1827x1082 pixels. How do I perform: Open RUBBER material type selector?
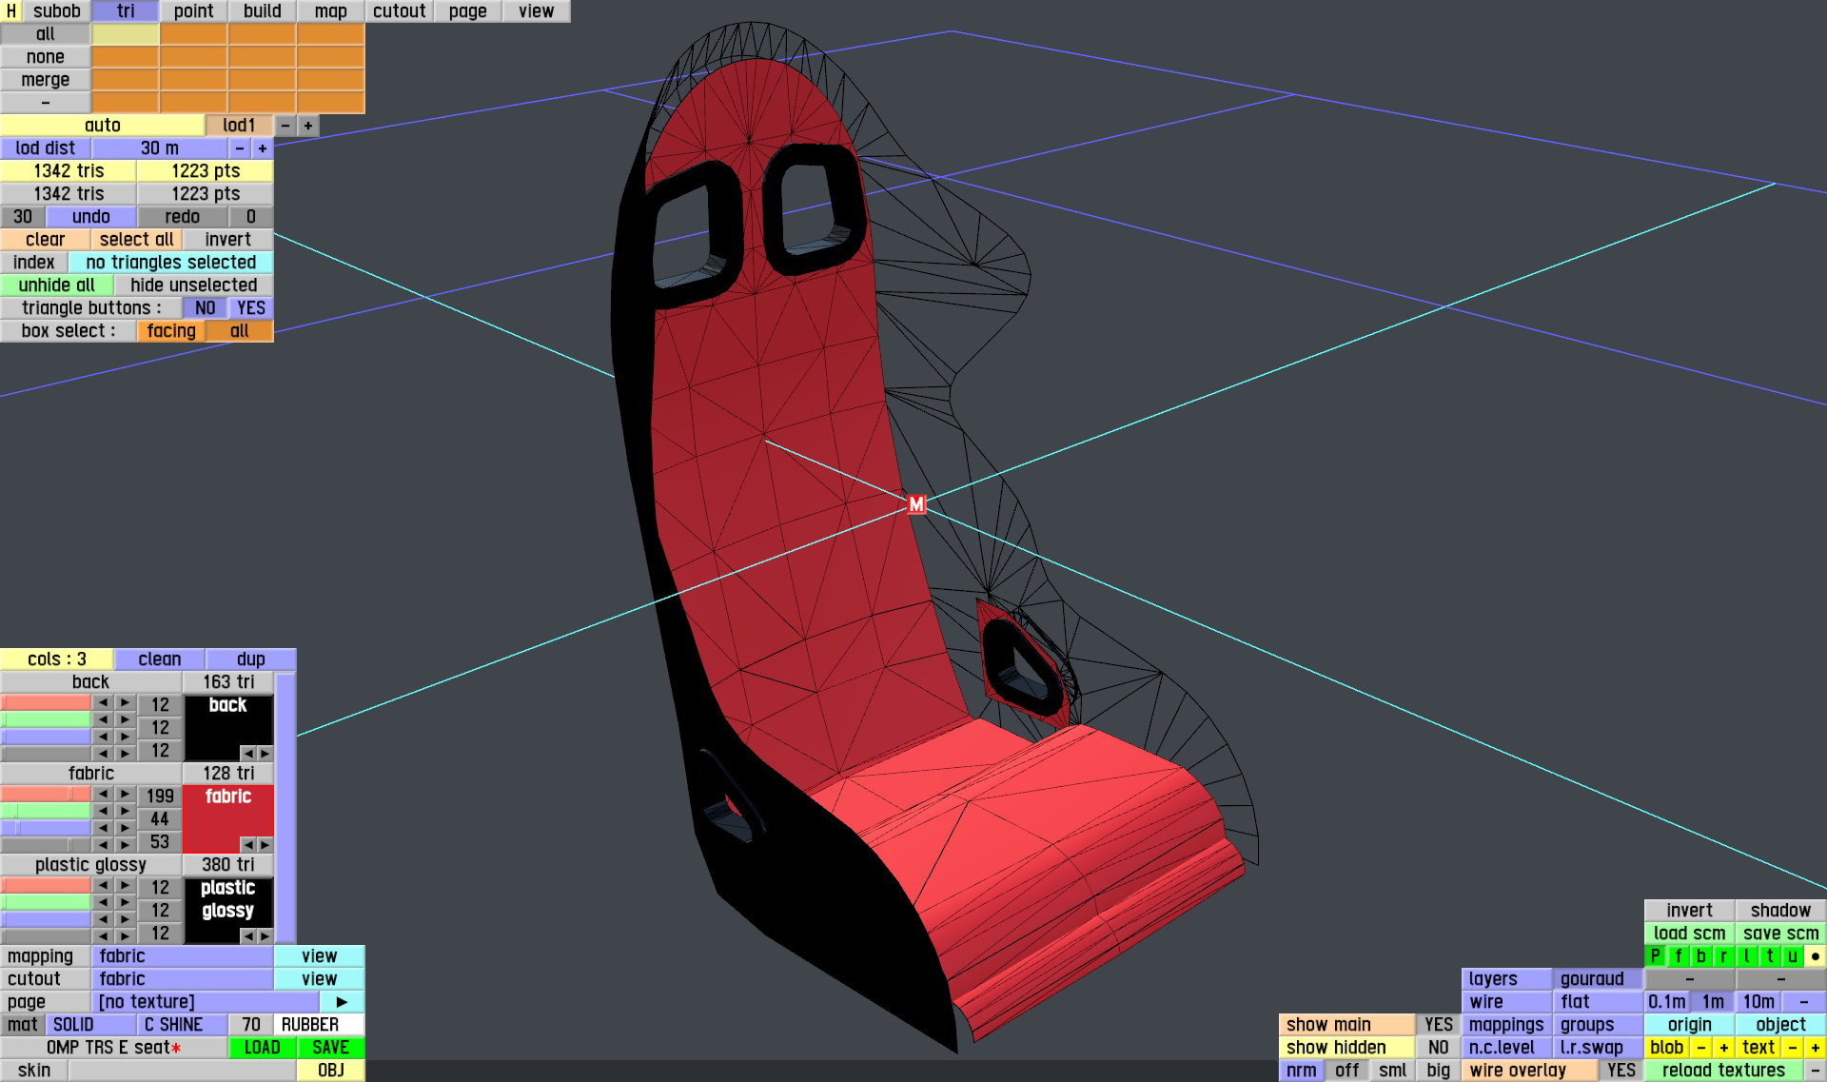(x=319, y=1025)
